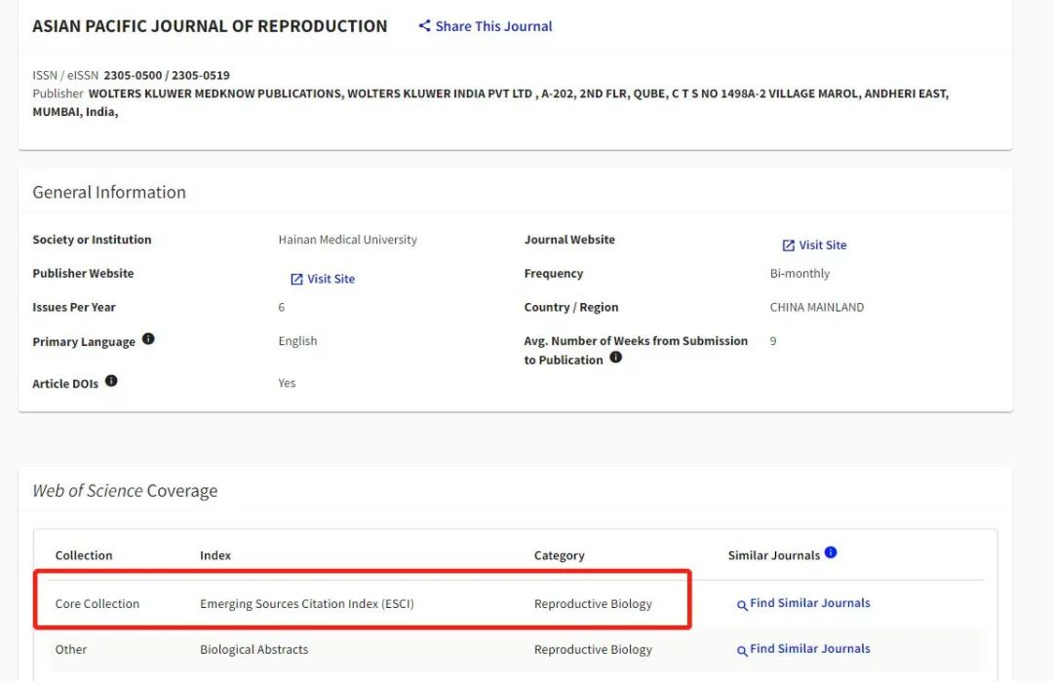Click the info icon beside Article DOIs
The width and height of the screenshot is (1053, 681).
111,381
